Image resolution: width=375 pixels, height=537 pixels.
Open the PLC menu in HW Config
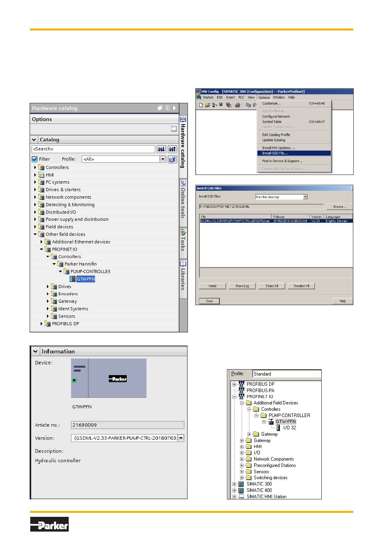click(241, 97)
